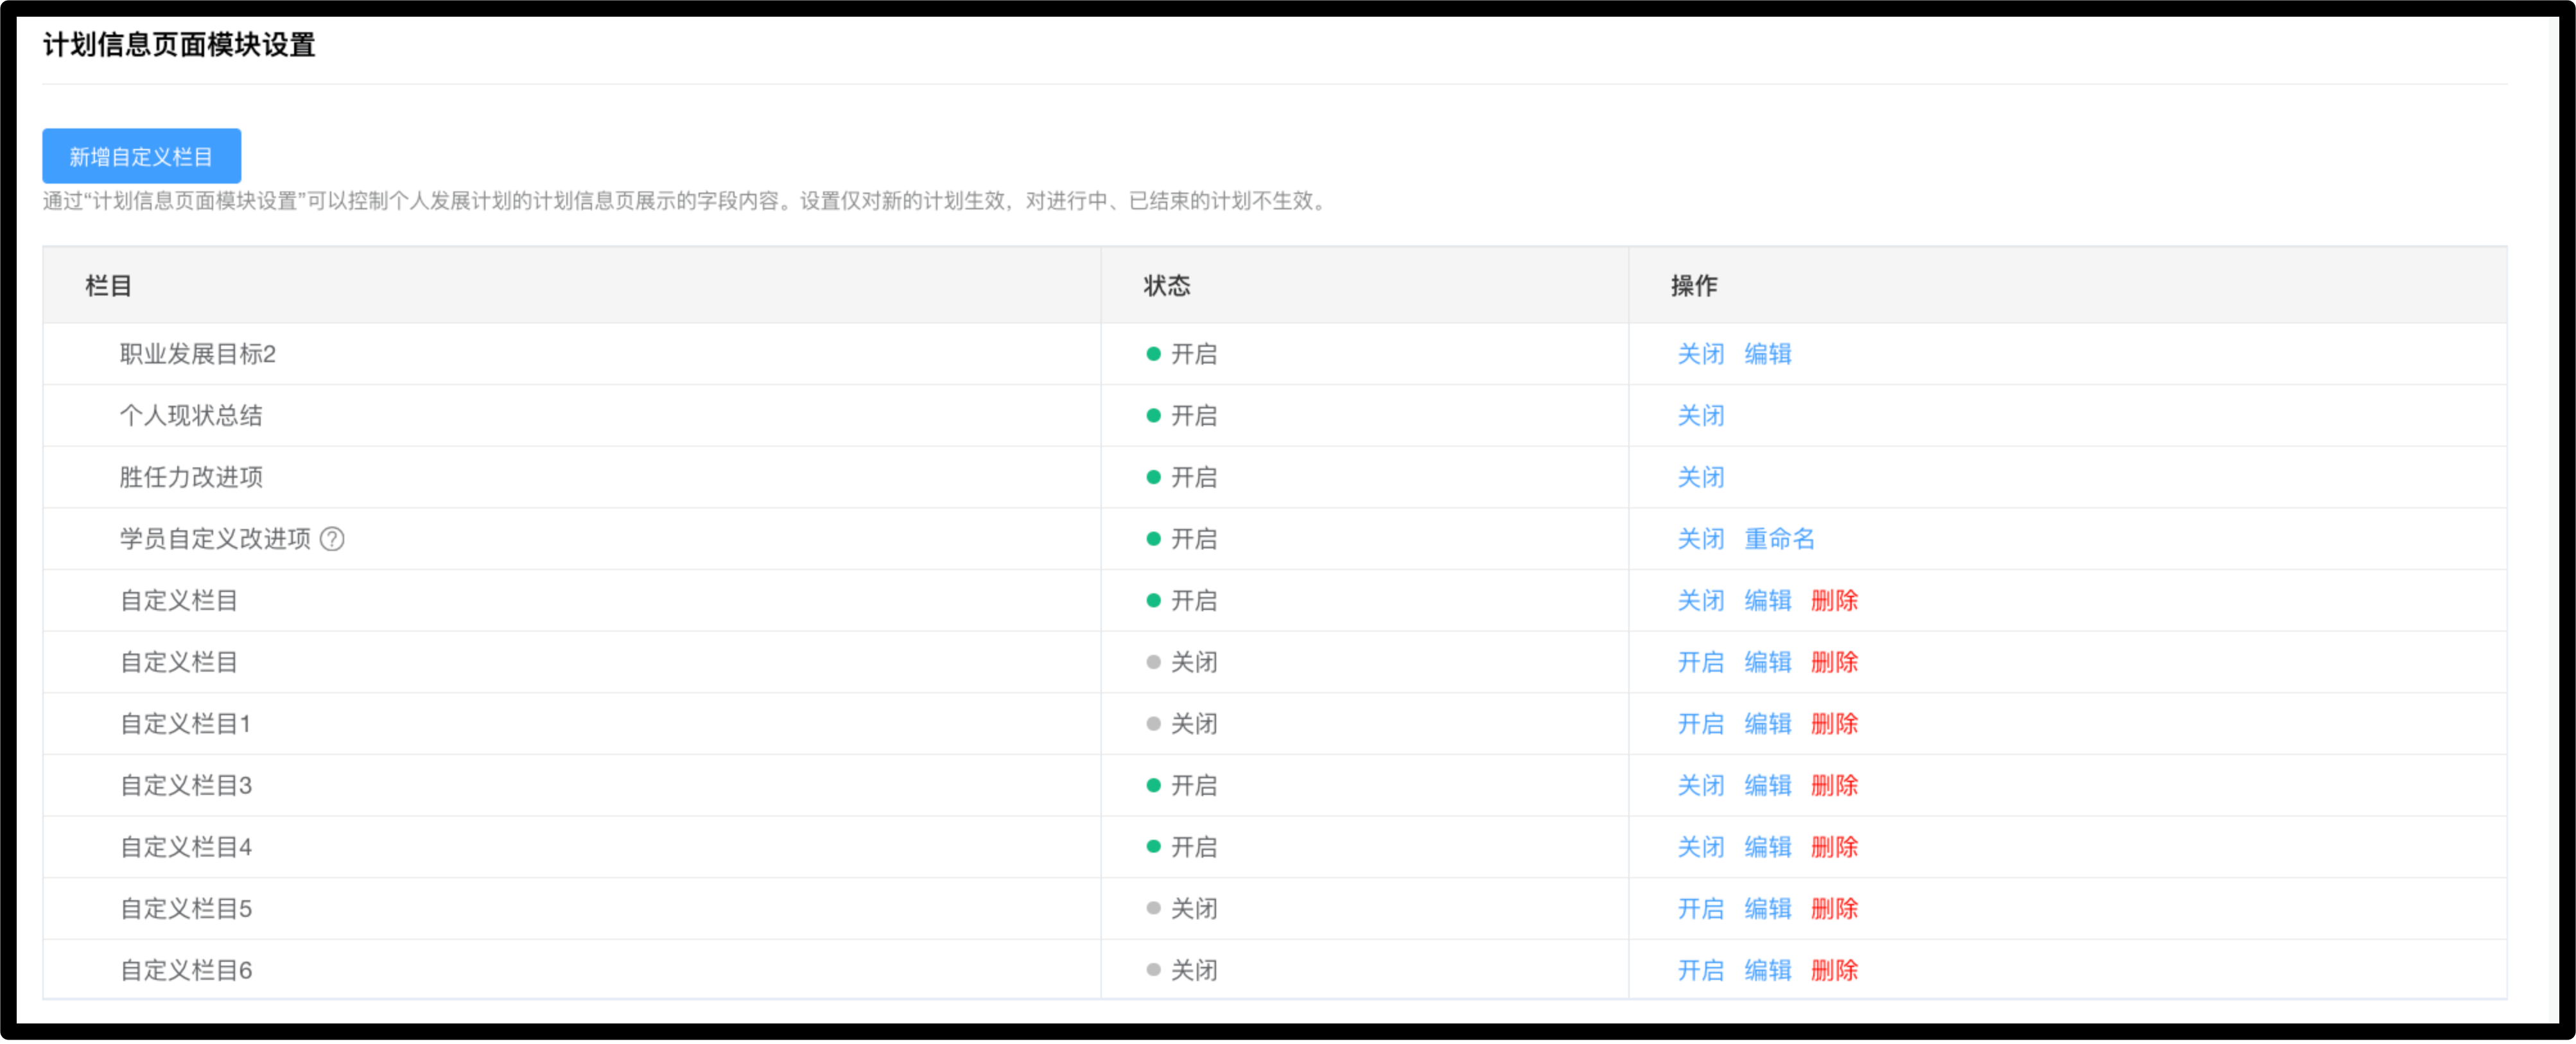Delete the 自定义栏目3 row
2576x1044 pixels.
(1834, 786)
